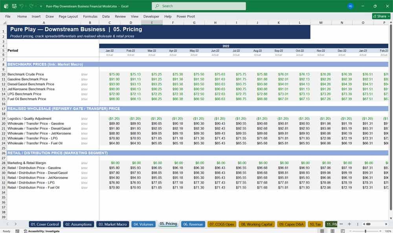Image resolution: width=393 pixels, height=233 pixels.
Task: Go to 01. Cover Control sheet
Action: click(45, 224)
